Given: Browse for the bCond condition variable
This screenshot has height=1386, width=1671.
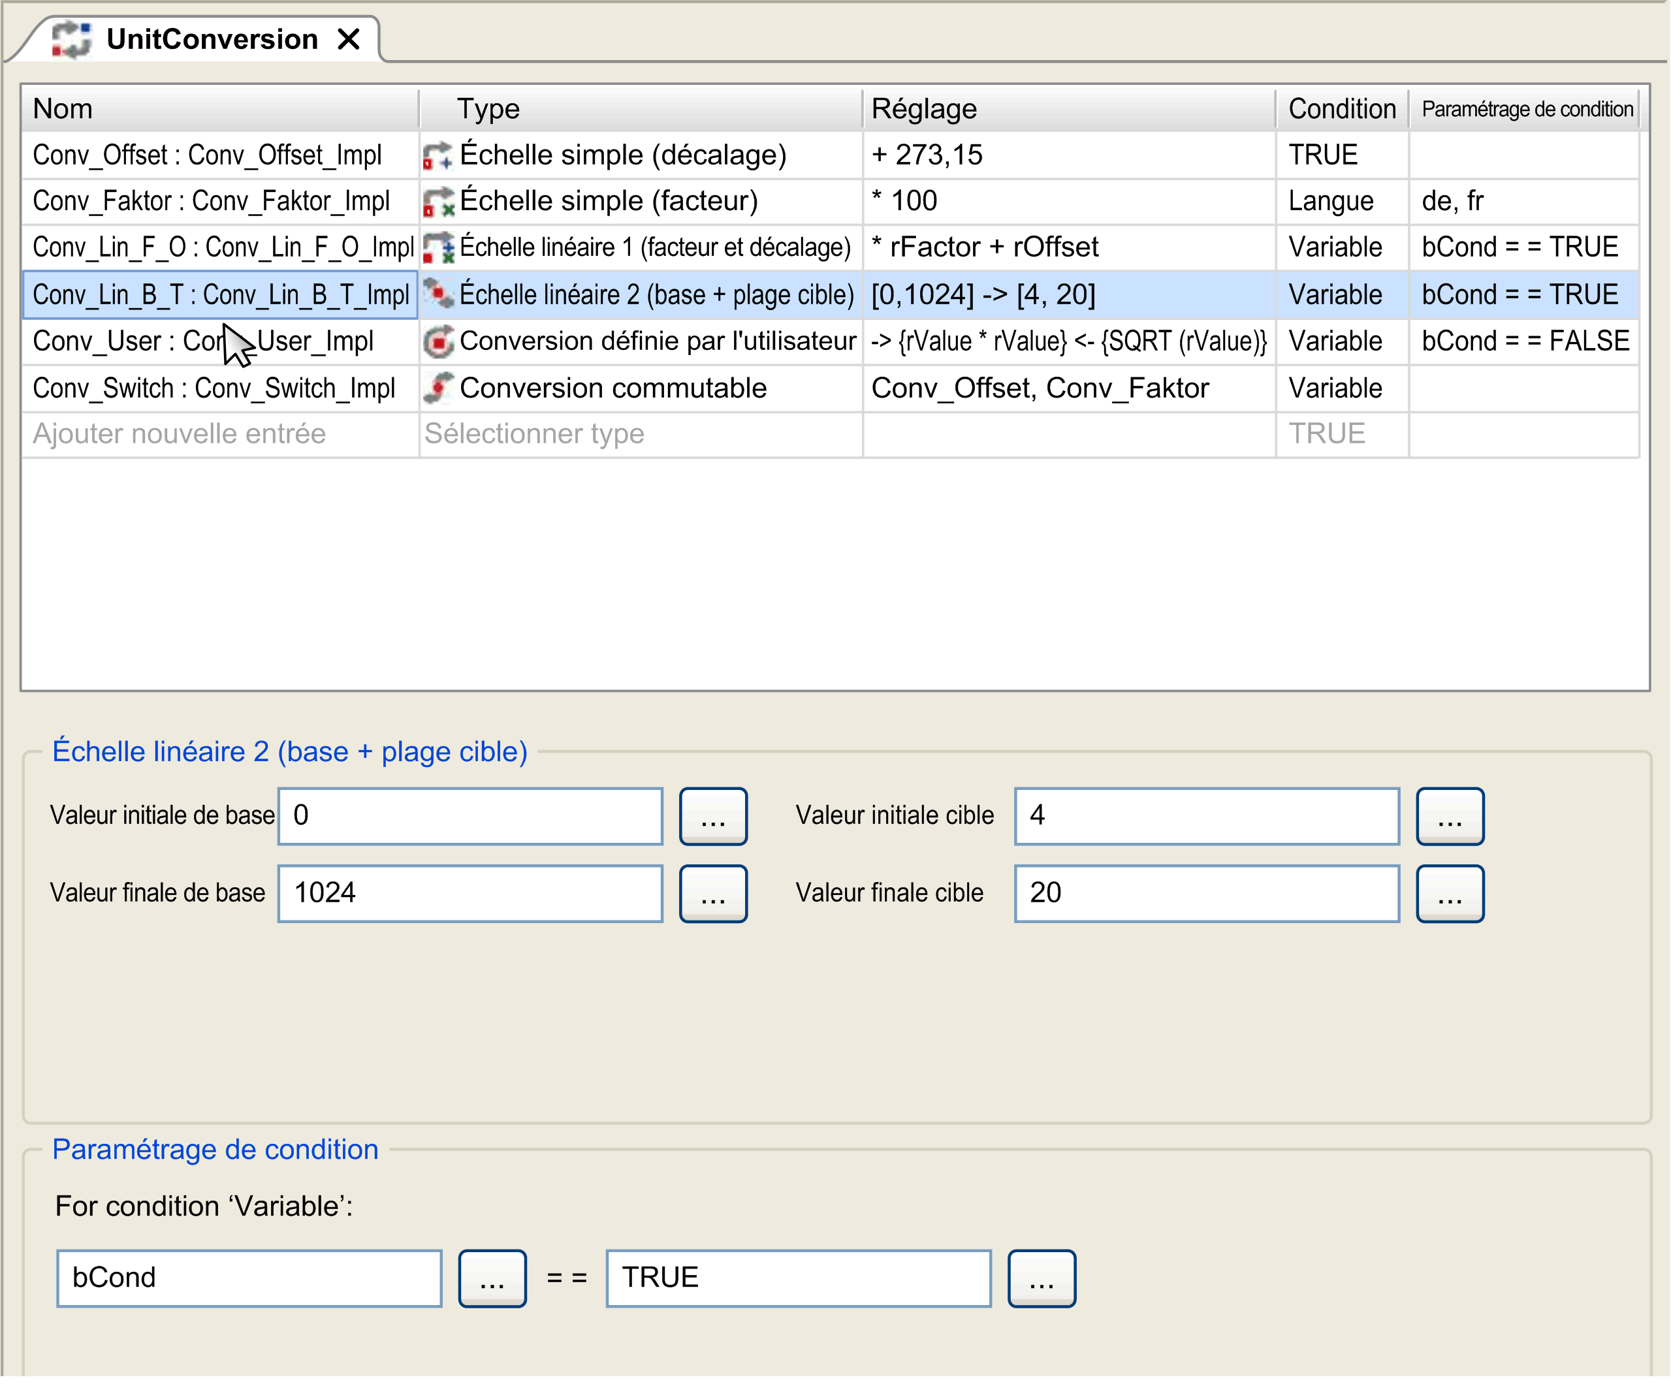Looking at the screenshot, I should (492, 1278).
